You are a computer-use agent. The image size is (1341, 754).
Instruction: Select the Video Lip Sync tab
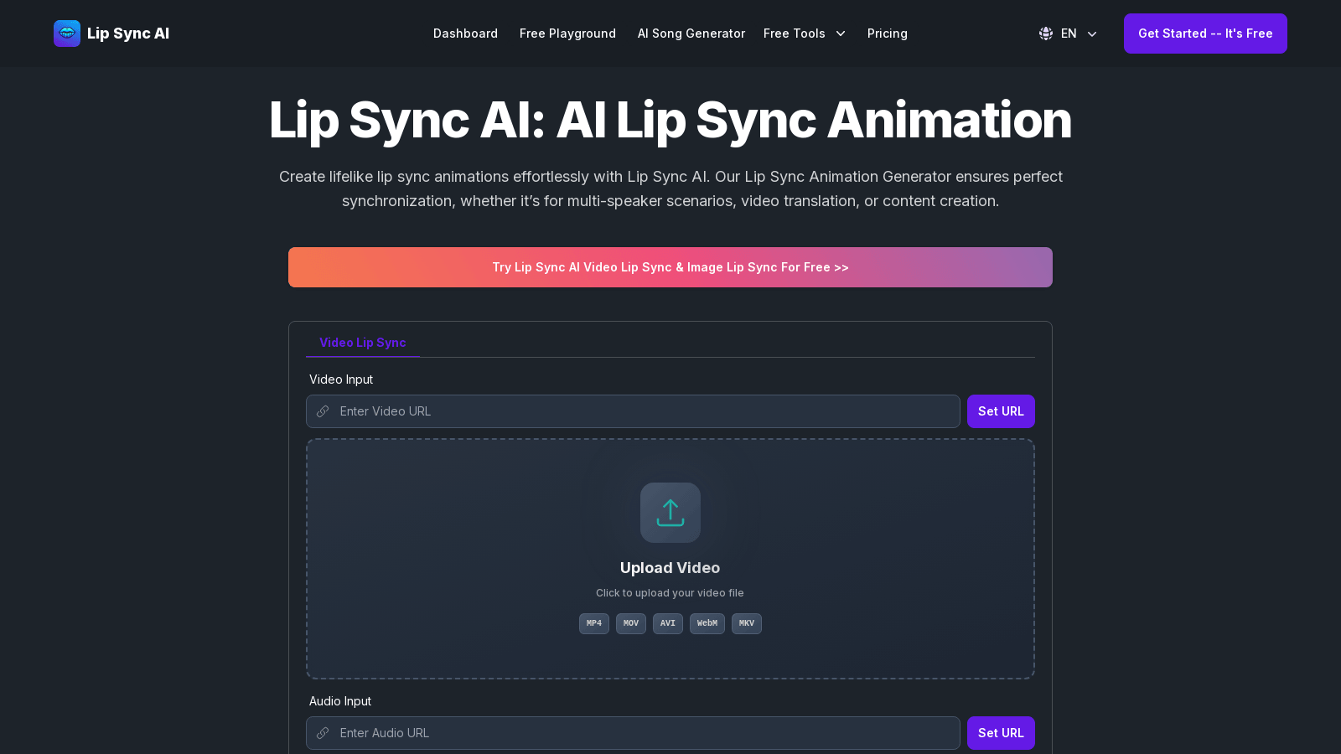[x=363, y=343]
